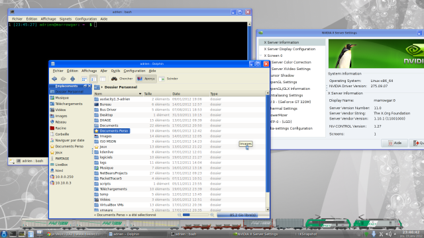This screenshot has width=424, height=238.
Task: Sort files by Date column header
Action: (x=190, y=94)
